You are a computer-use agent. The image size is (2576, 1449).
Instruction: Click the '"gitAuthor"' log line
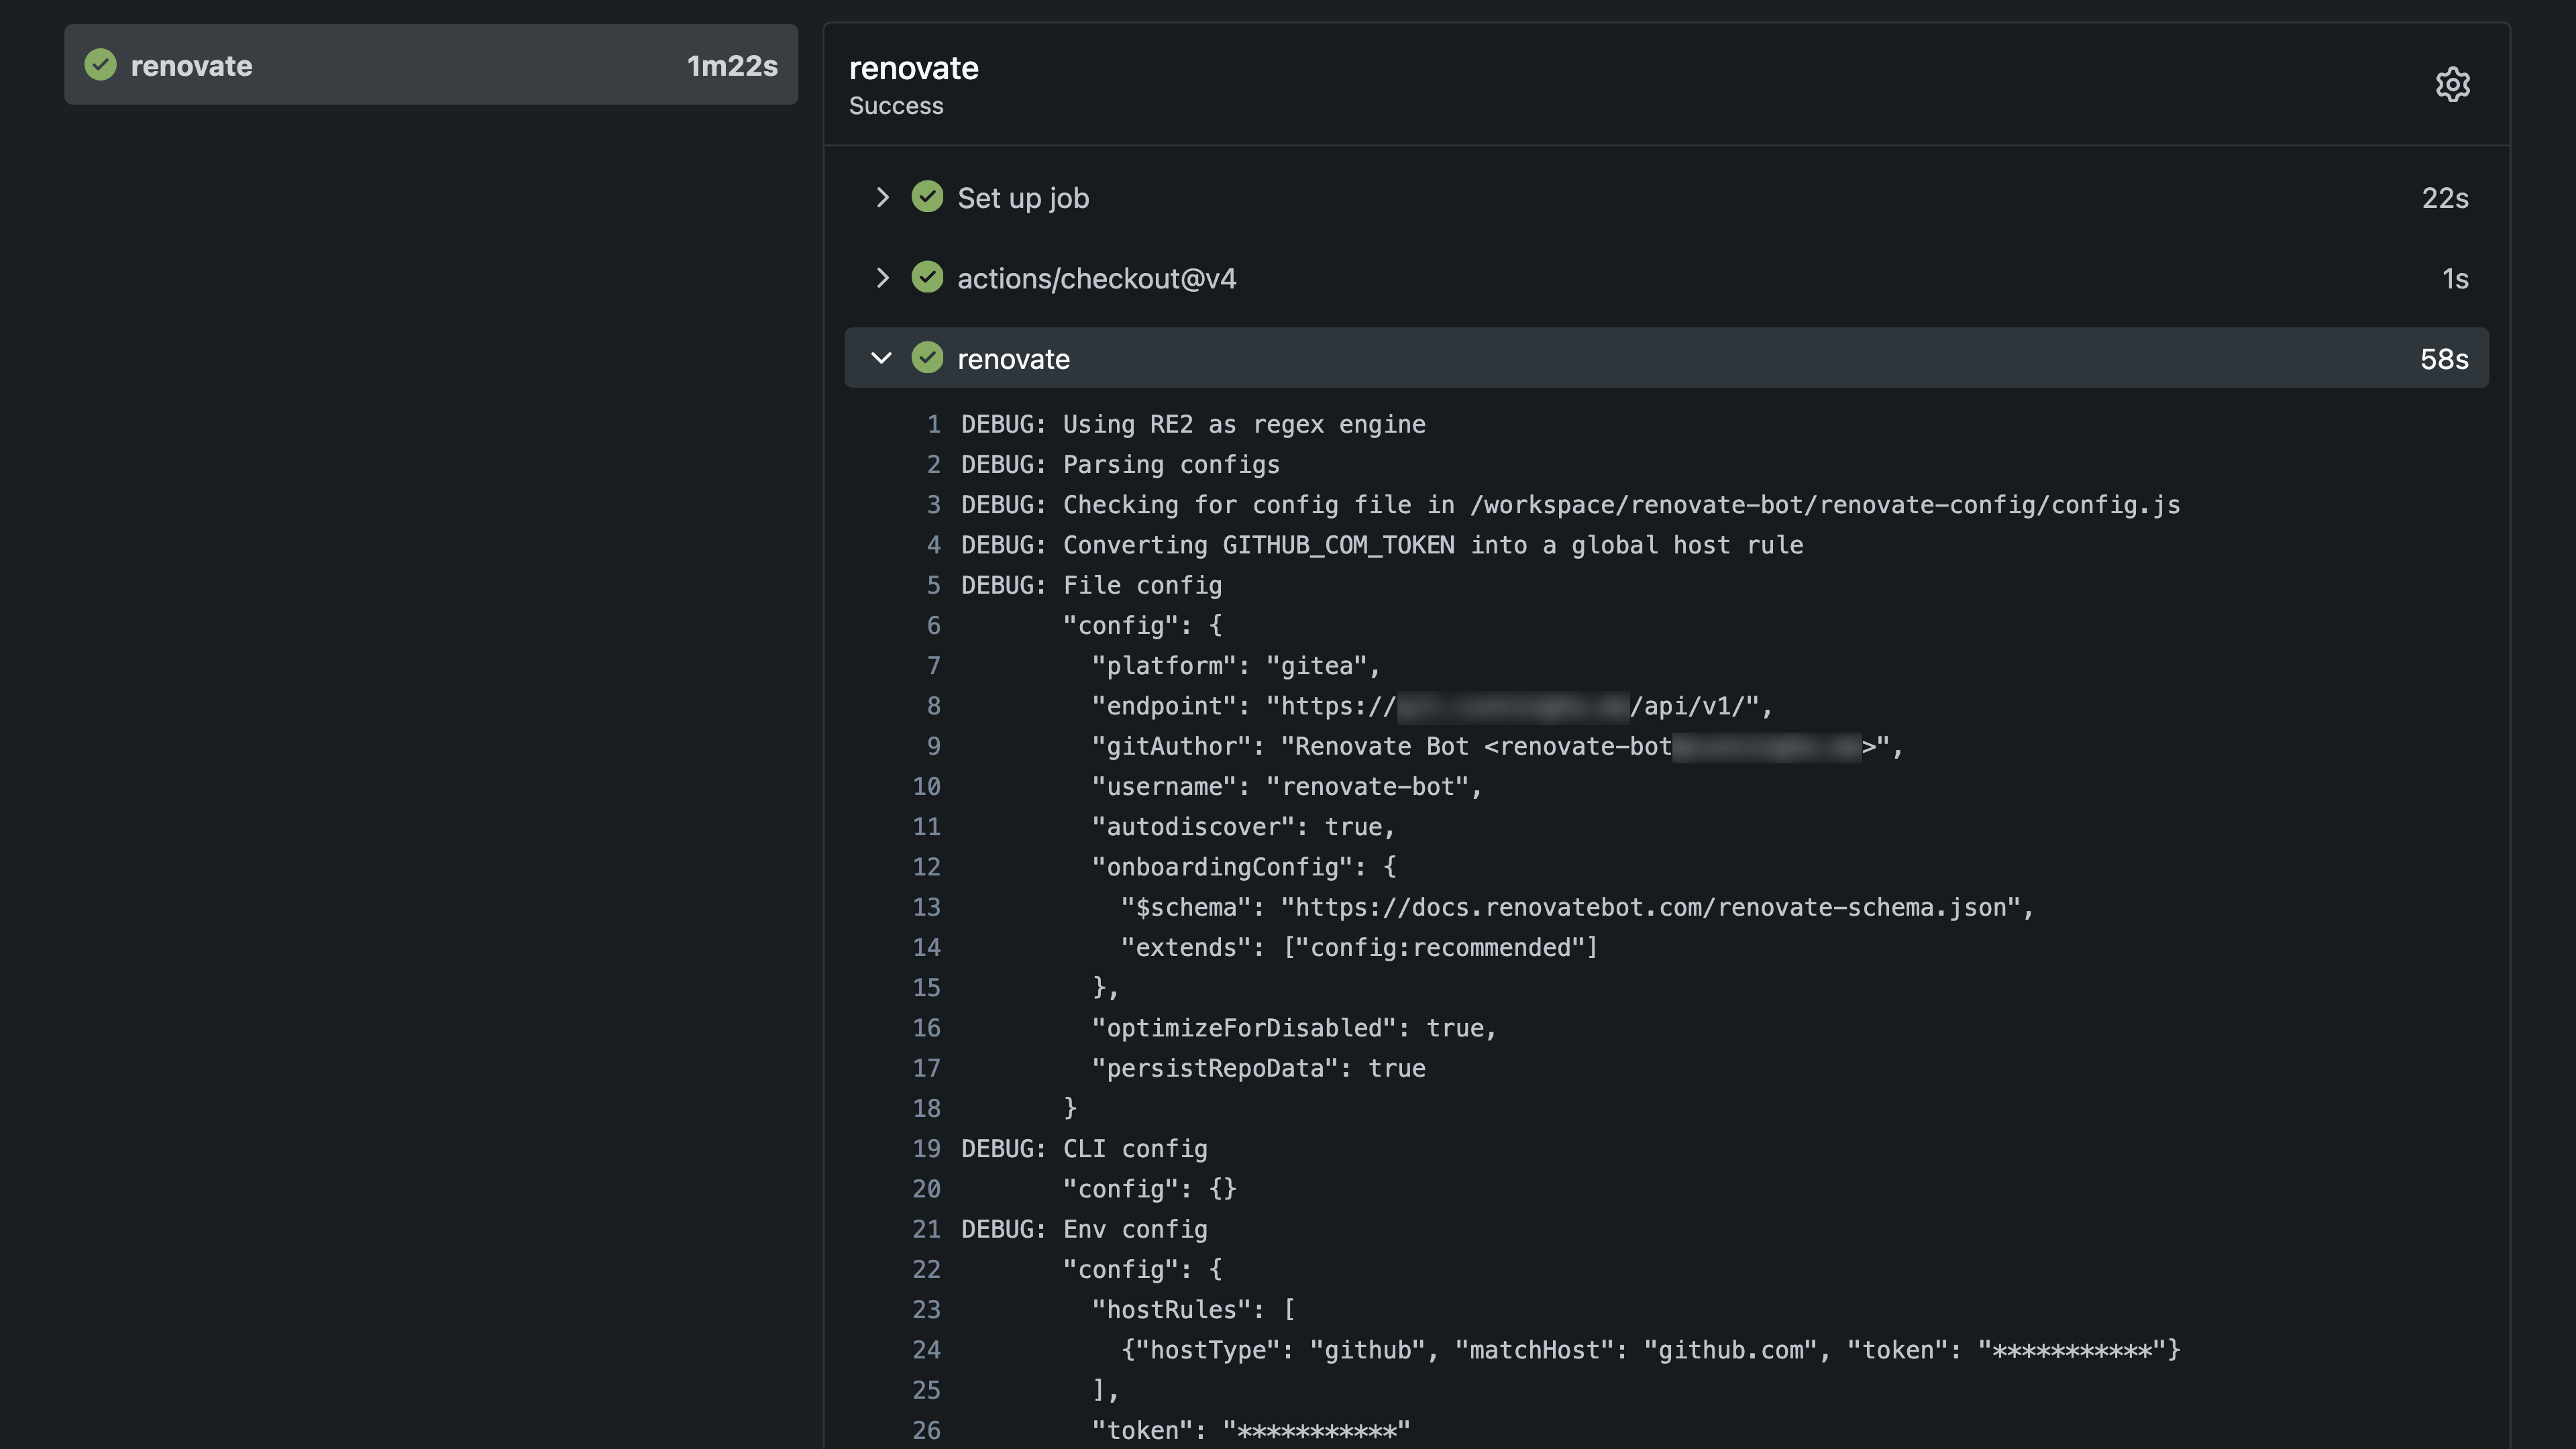pos(1497,746)
